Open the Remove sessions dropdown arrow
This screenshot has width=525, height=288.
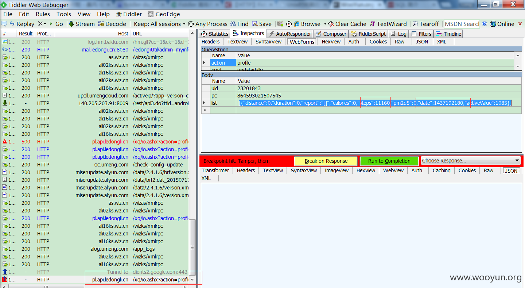click(45, 24)
